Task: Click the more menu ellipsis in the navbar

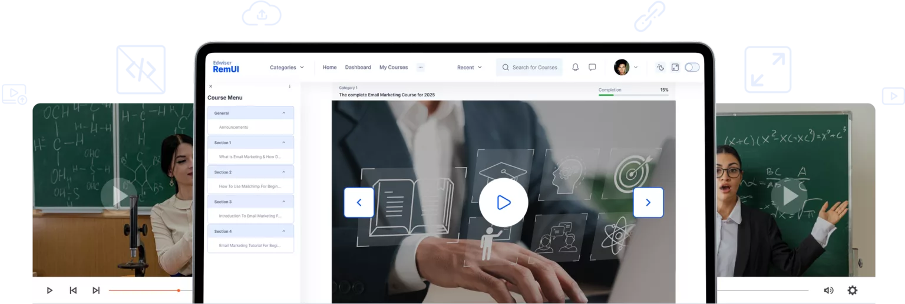Action: click(421, 67)
